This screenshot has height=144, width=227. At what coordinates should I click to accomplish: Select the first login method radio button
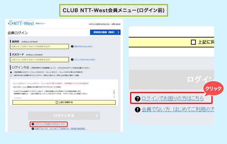[11, 72]
